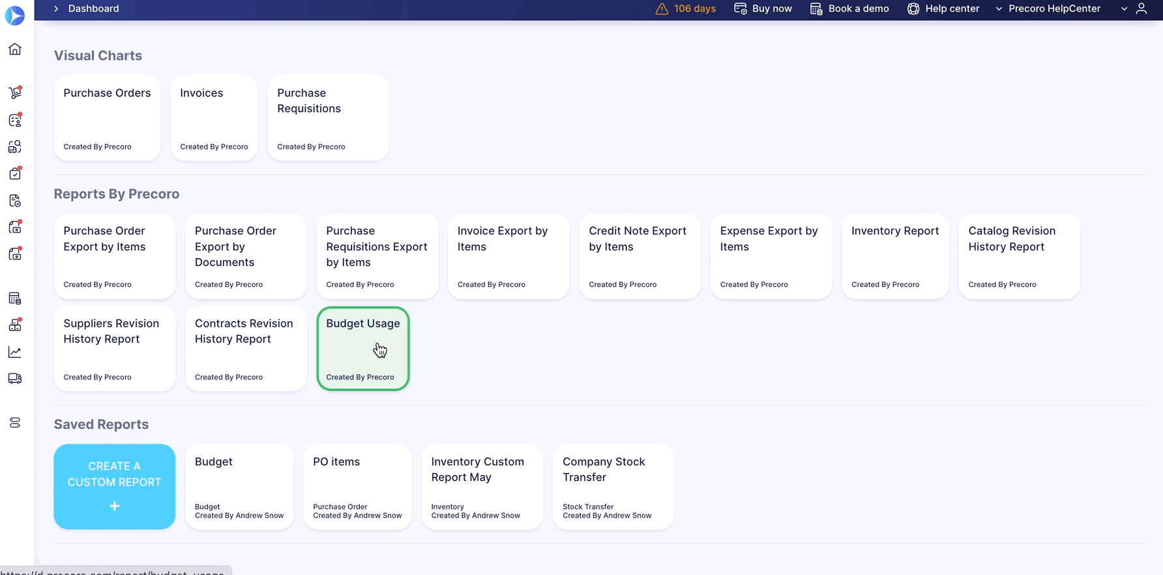
Task: Open the purchasing cart sidebar icon
Action: click(x=15, y=93)
